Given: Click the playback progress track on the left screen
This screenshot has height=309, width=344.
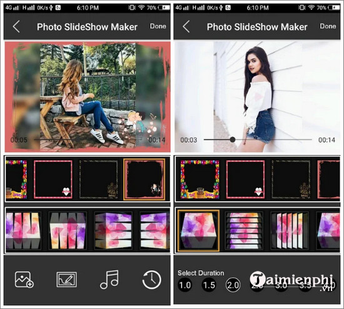Looking at the screenshot, I should tap(88, 139).
